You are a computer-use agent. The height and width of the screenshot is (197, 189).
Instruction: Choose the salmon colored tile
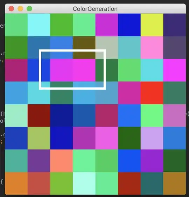[62, 161]
